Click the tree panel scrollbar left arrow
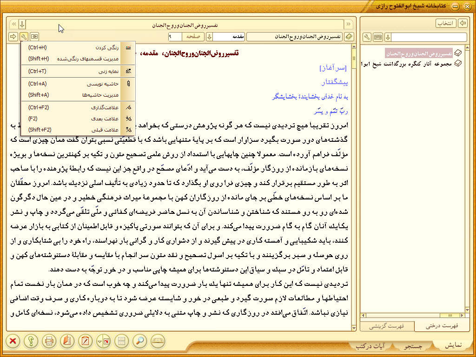Image resolution: width=476 pixels, height=357 pixels. [x=364, y=316]
